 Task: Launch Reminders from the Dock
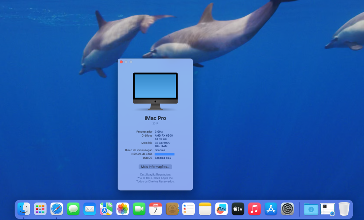coord(189,209)
